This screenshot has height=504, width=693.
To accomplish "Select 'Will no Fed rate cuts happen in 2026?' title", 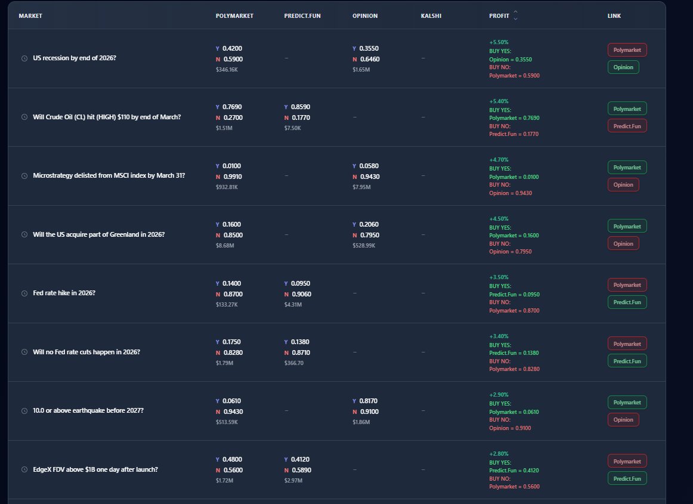I will click(x=86, y=353).
